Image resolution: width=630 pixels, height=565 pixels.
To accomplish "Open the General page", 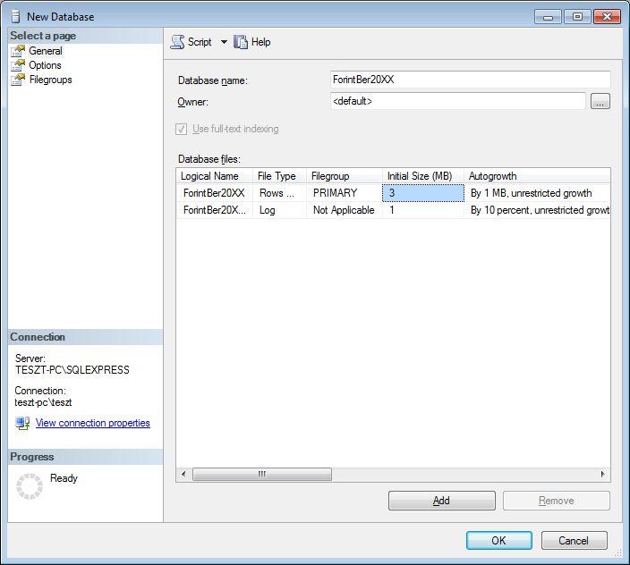I will pos(46,51).
